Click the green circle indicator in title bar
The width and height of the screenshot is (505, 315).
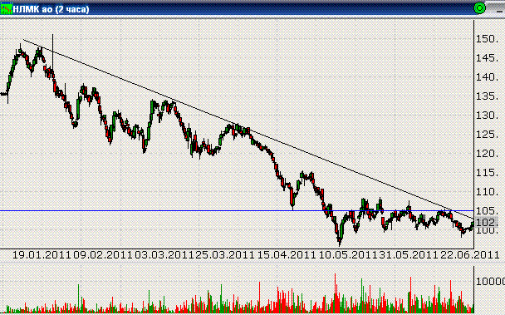pyautogui.click(x=479, y=8)
